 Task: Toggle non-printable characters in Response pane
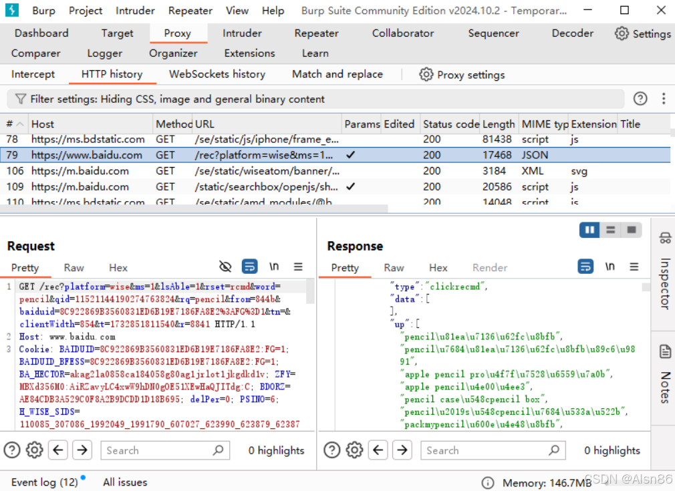coord(610,267)
